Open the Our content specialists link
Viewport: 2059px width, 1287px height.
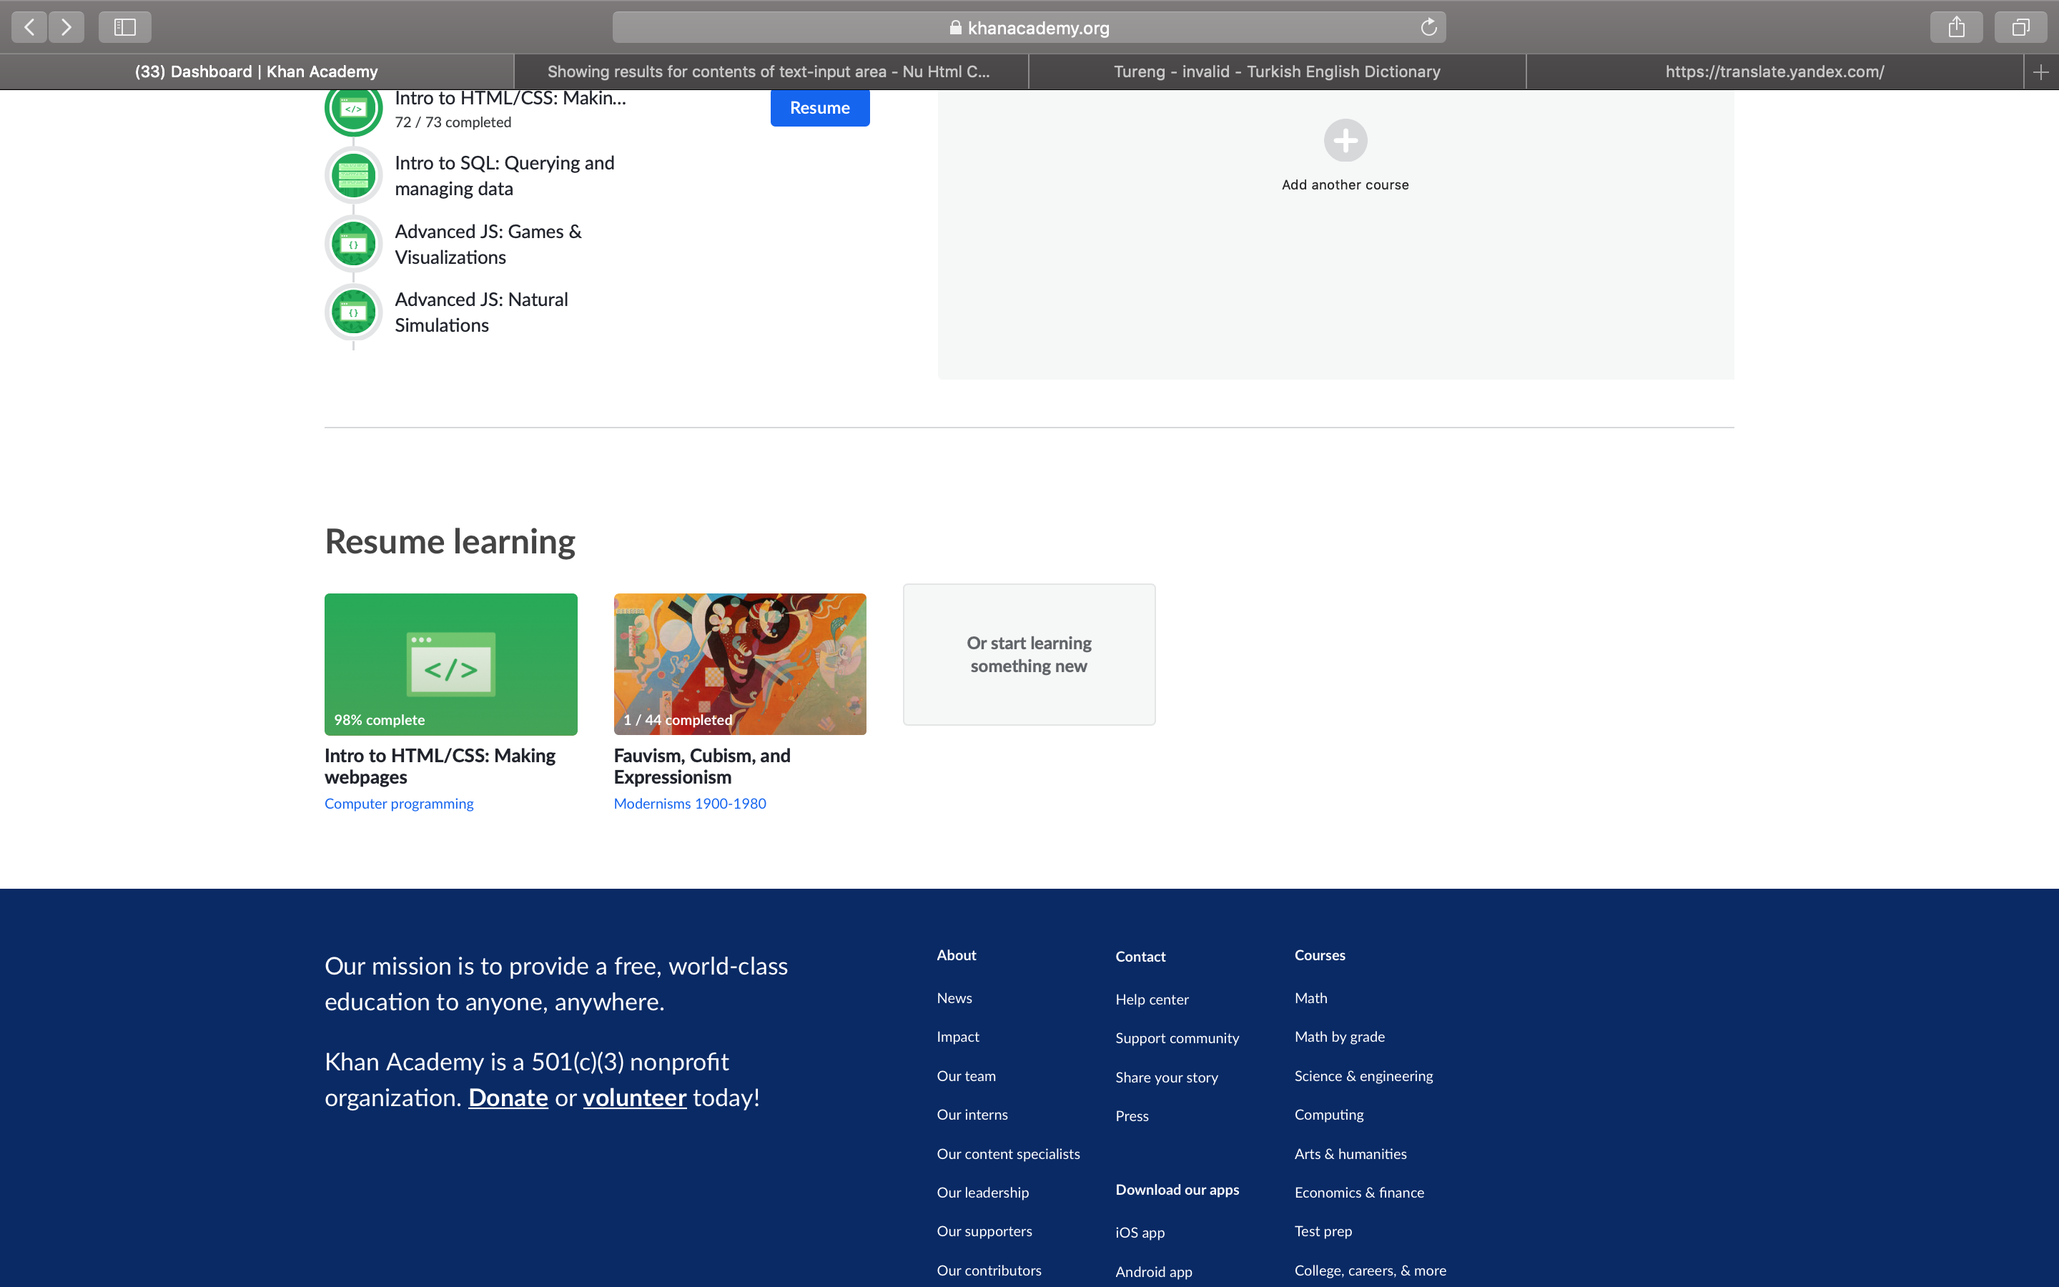coord(1008,1154)
